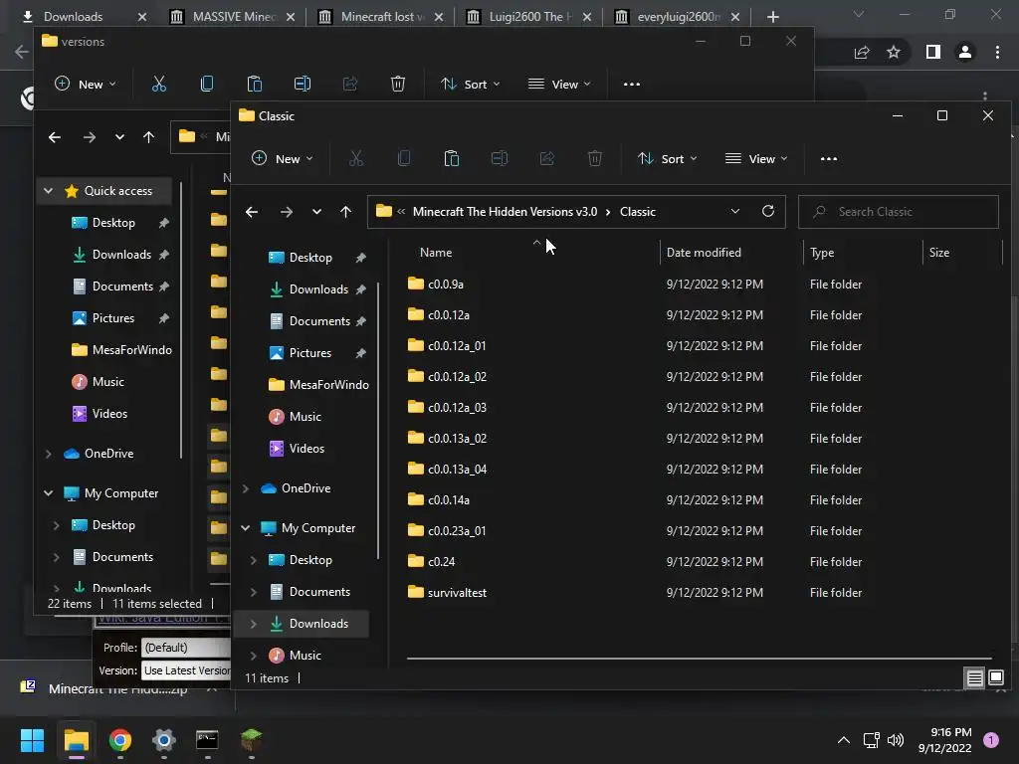Click the Copy icon in versions window toolbar
Image resolution: width=1019 pixels, height=764 pixels.
coord(207,84)
